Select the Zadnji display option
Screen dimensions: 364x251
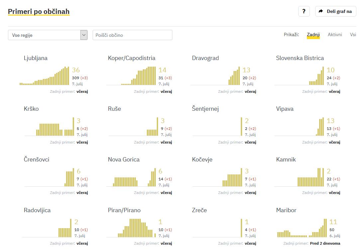pyautogui.click(x=313, y=34)
